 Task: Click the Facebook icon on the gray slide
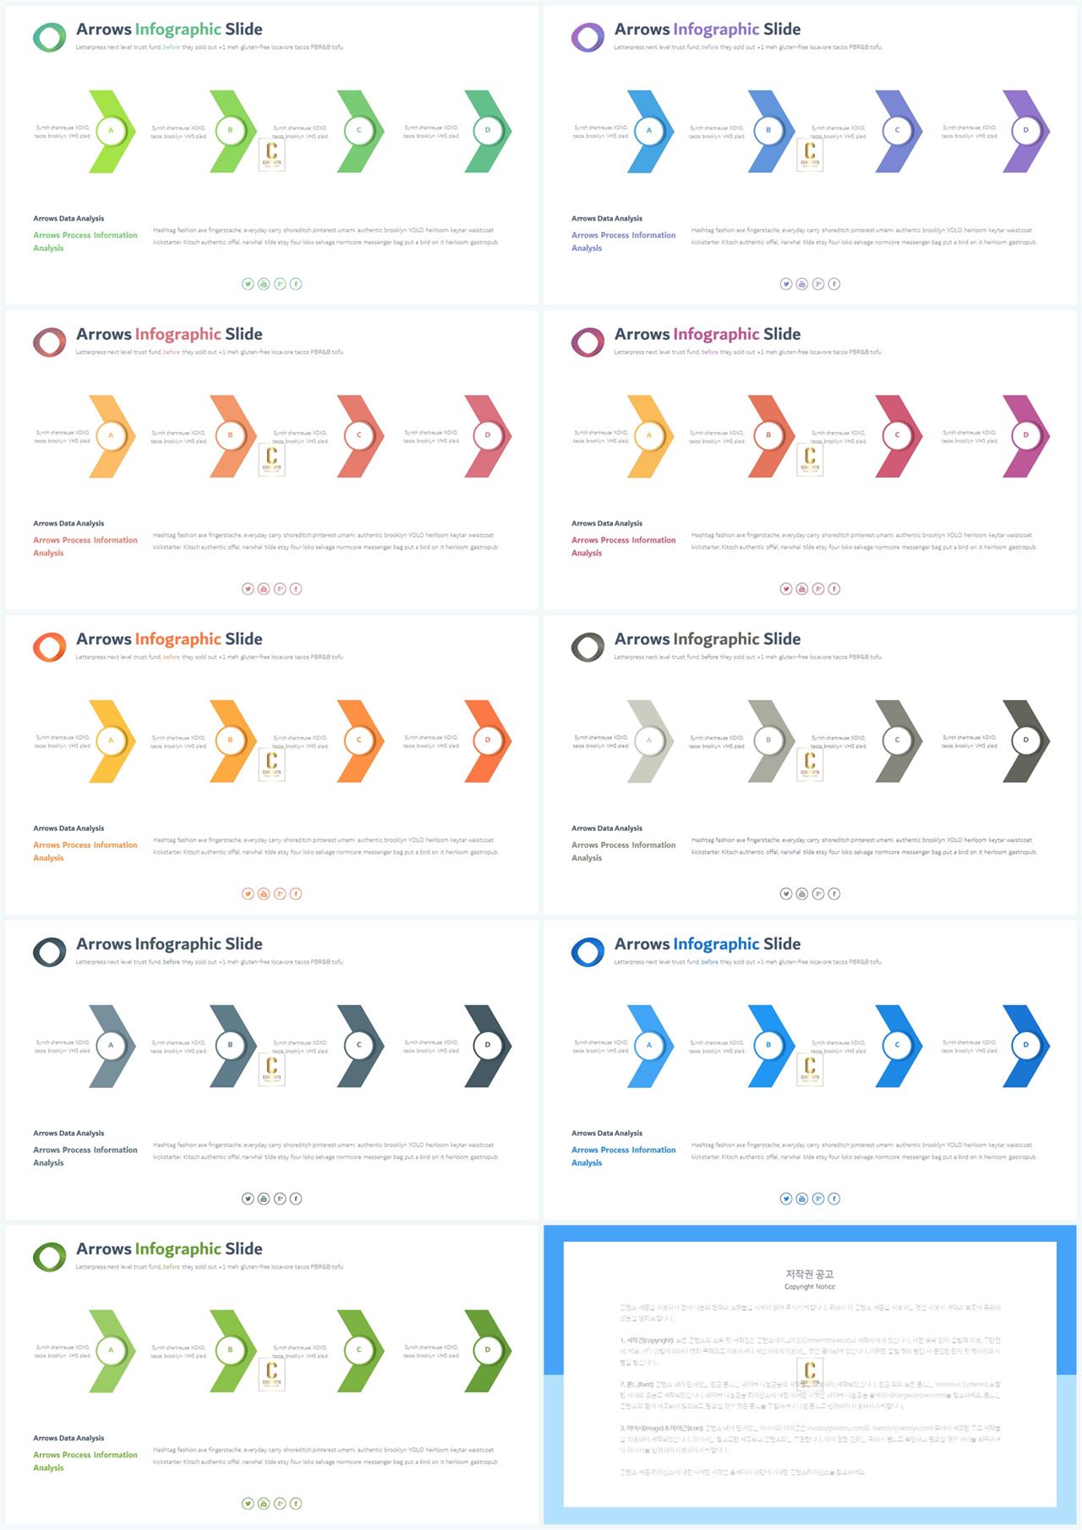click(x=834, y=893)
